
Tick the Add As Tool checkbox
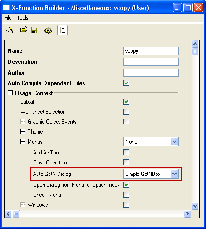(126, 153)
